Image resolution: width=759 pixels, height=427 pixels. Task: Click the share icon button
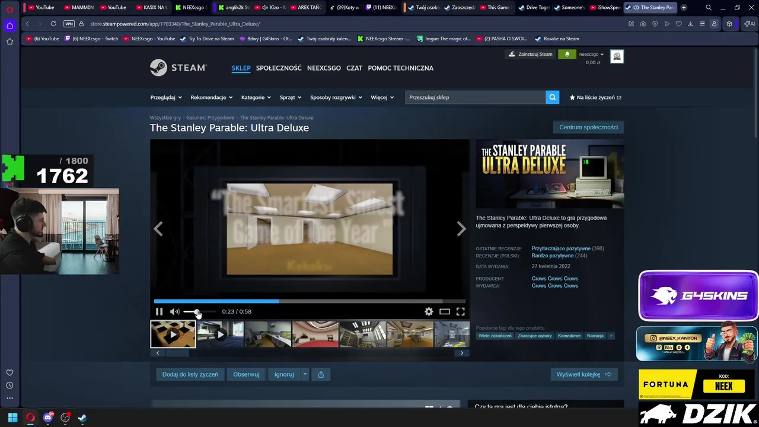click(321, 374)
